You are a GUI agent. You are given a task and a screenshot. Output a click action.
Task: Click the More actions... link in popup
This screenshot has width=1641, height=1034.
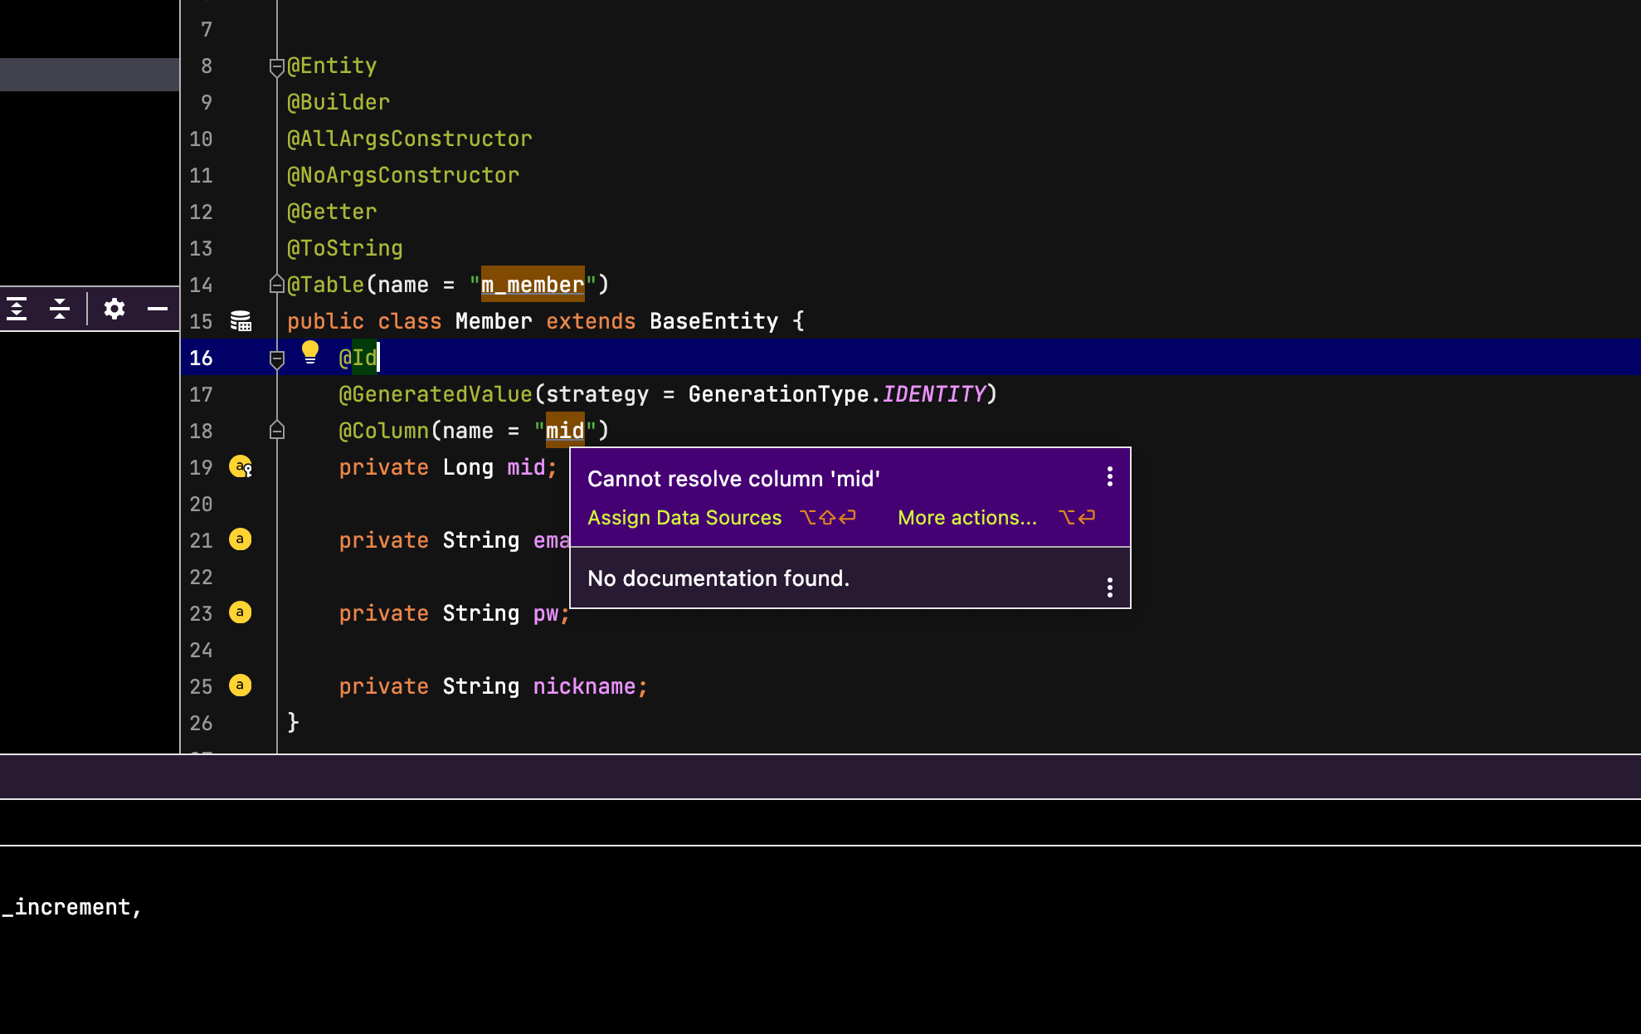(967, 518)
